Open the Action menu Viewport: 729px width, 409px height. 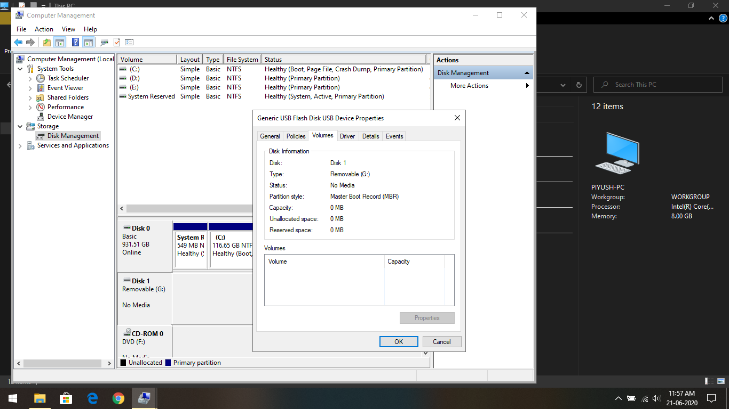tap(44, 29)
